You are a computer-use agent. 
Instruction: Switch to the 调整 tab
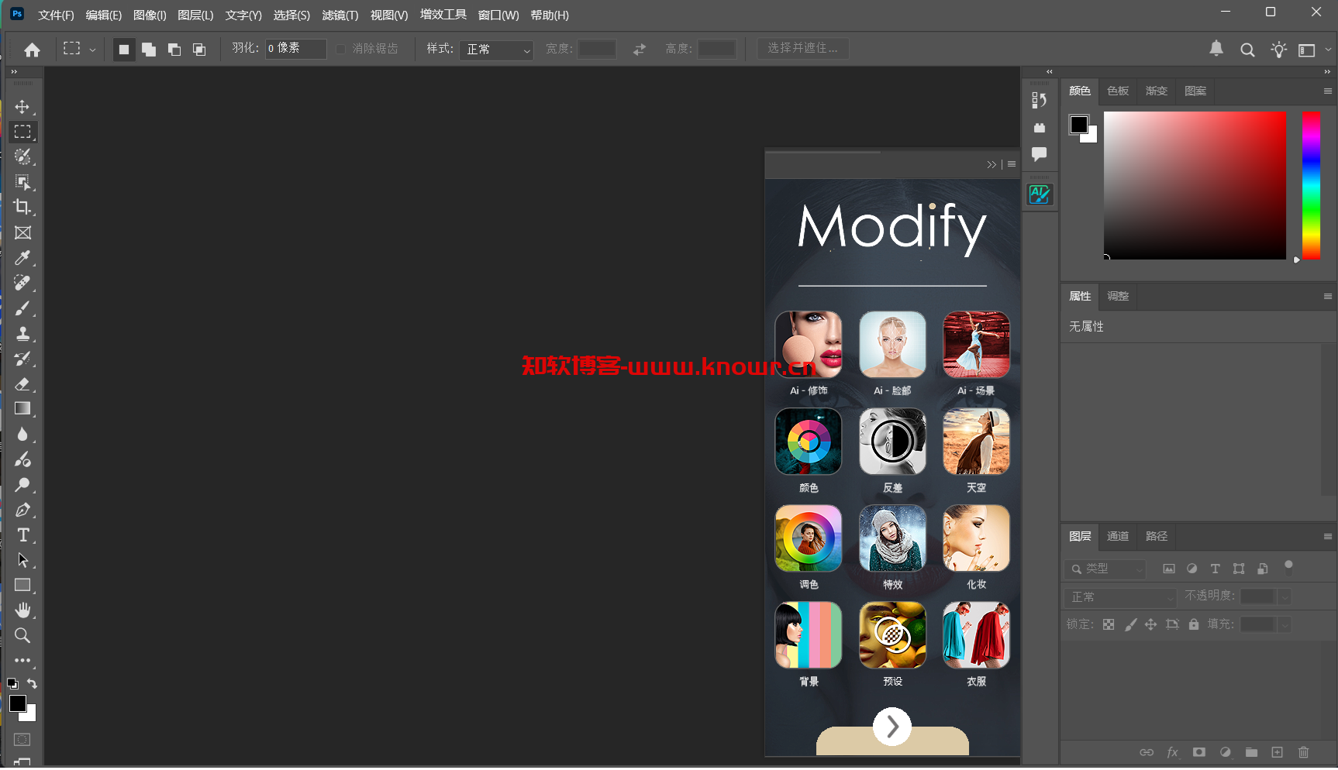point(1117,296)
